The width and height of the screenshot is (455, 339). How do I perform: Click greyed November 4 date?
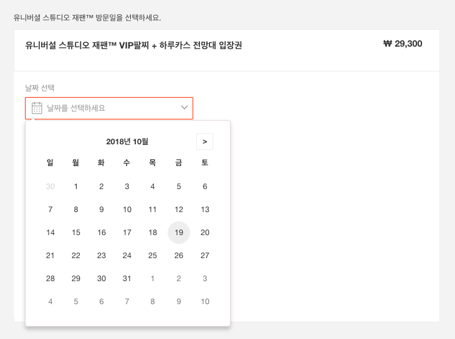click(50, 302)
